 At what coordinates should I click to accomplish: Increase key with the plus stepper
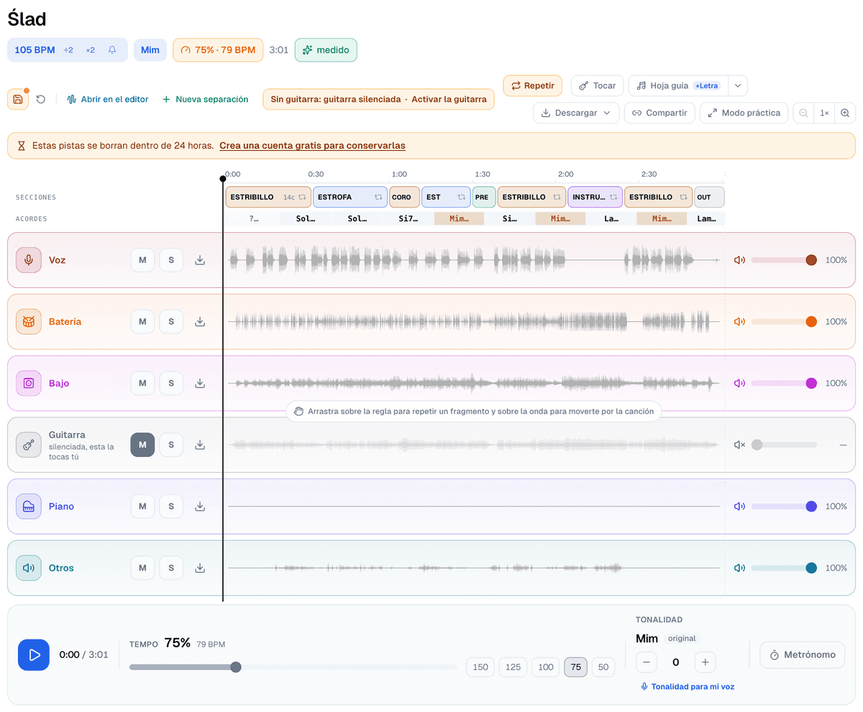[705, 662]
